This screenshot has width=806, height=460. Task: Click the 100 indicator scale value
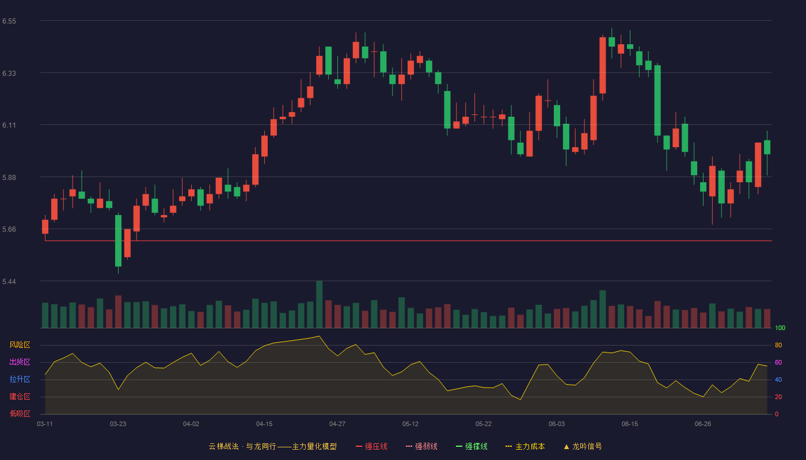click(x=780, y=328)
